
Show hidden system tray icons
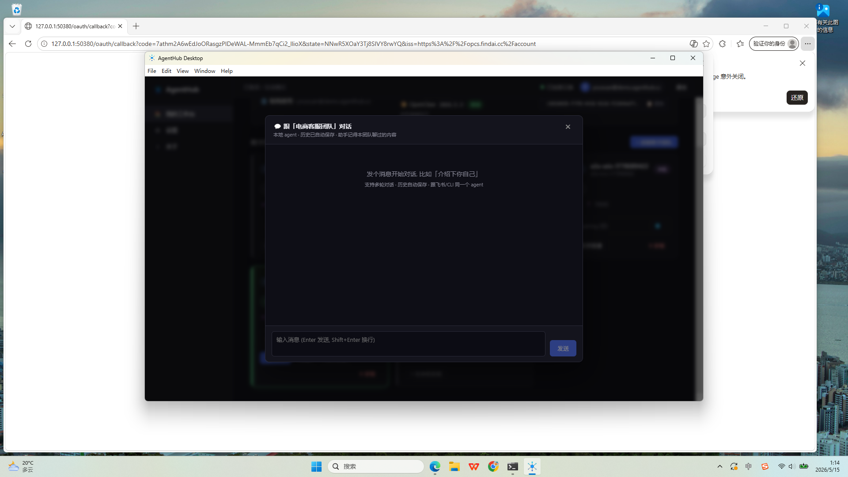point(720,466)
